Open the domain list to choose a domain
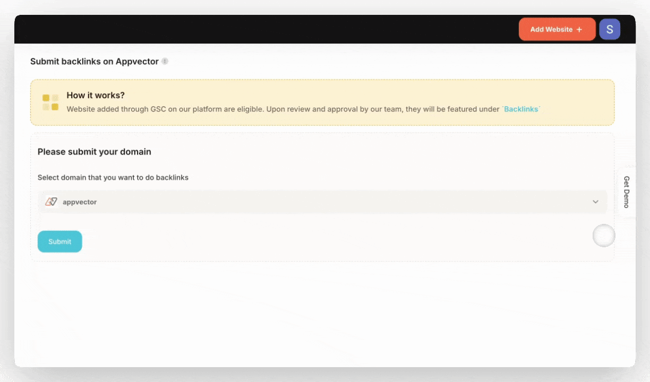Viewport: 650px width, 382px height. (x=321, y=202)
